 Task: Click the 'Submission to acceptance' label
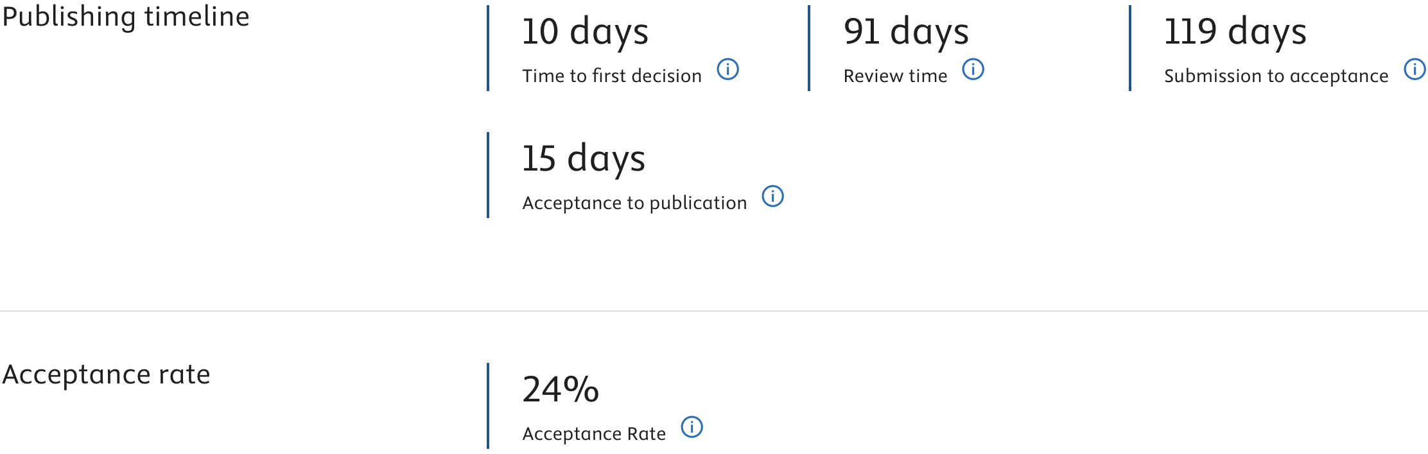(x=1276, y=76)
